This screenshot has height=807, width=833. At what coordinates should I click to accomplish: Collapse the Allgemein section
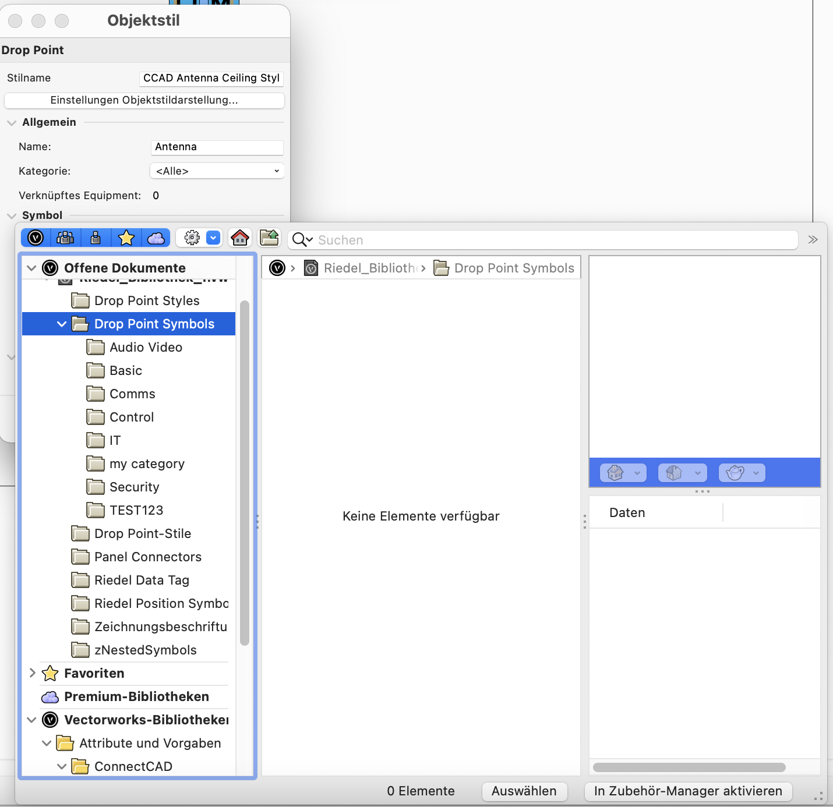[12, 122]
